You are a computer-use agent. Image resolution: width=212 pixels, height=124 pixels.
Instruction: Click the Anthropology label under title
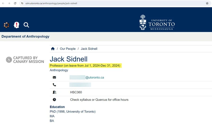(59, 70)
